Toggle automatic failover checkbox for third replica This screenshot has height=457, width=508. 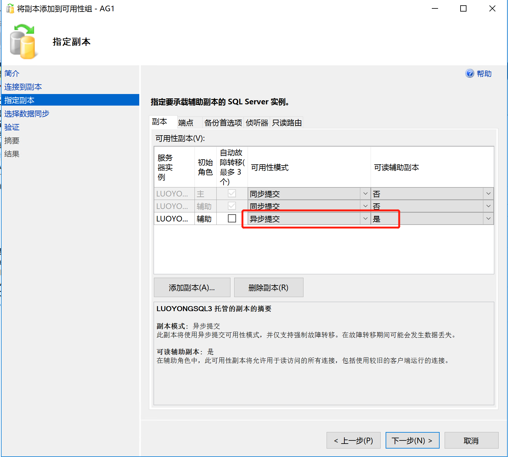[x=232, y=218]
